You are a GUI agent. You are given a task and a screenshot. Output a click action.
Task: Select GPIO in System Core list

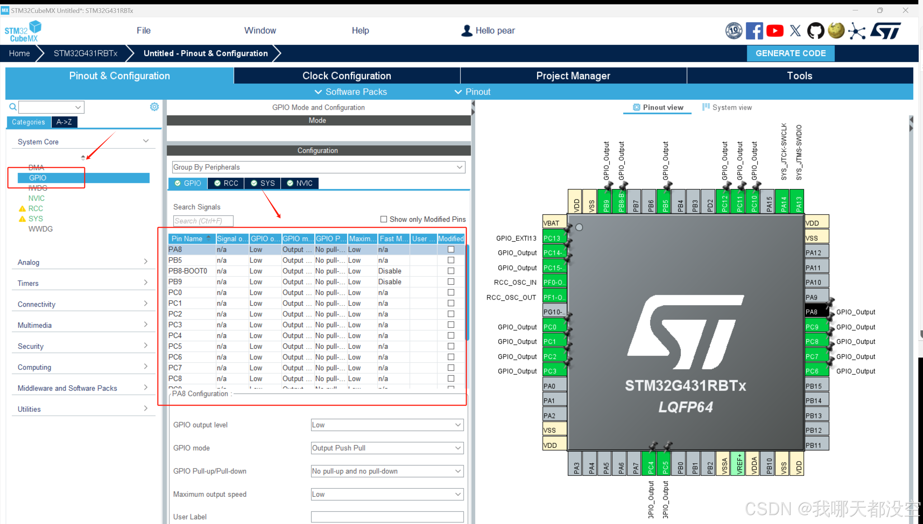84,178
